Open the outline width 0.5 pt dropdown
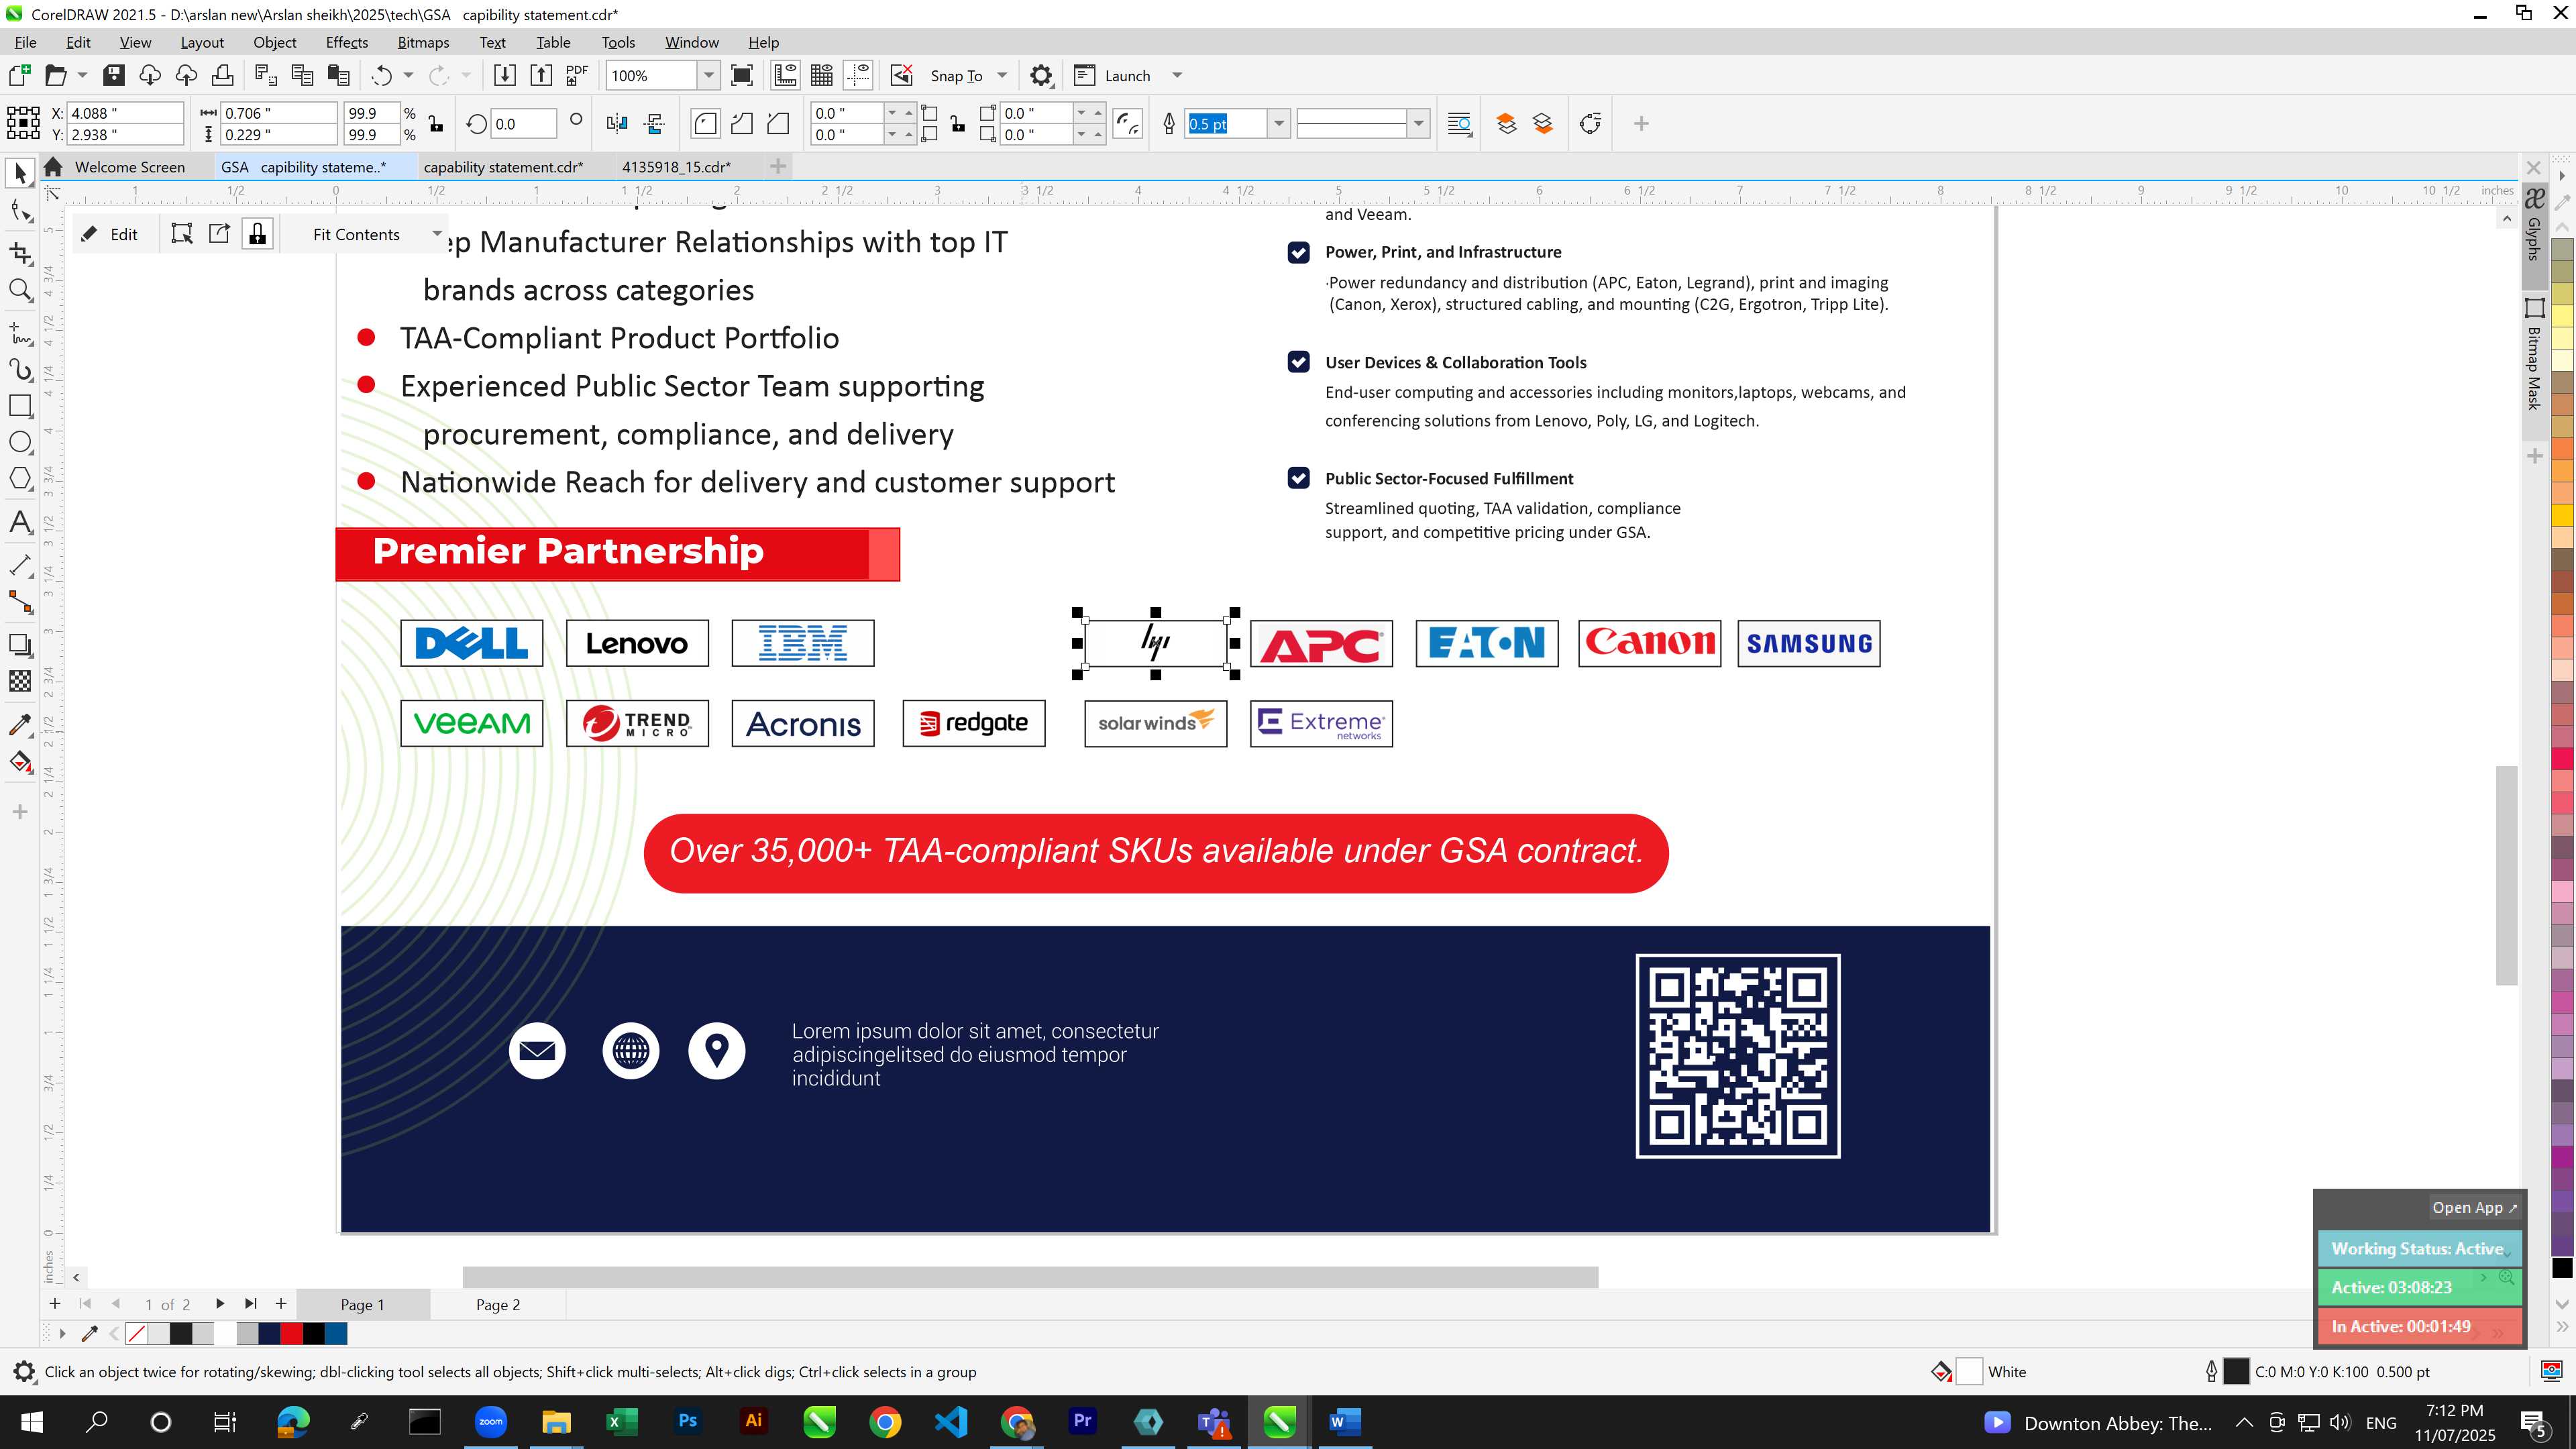The height and width of the screenshot is (1449, 2576). point(1278,124)
